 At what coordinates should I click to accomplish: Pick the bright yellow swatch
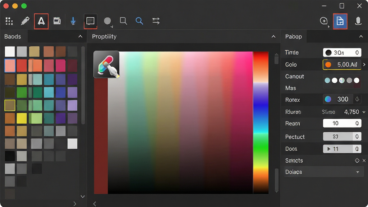pos(22,118)
